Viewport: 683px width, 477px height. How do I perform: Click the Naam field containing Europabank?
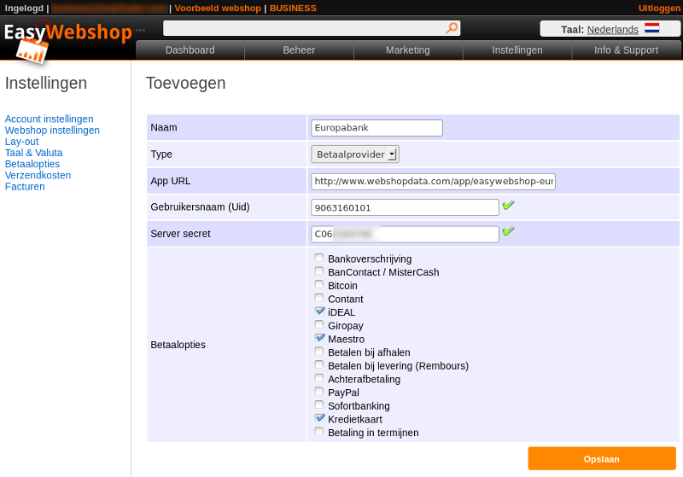click(x=377, y=128)
